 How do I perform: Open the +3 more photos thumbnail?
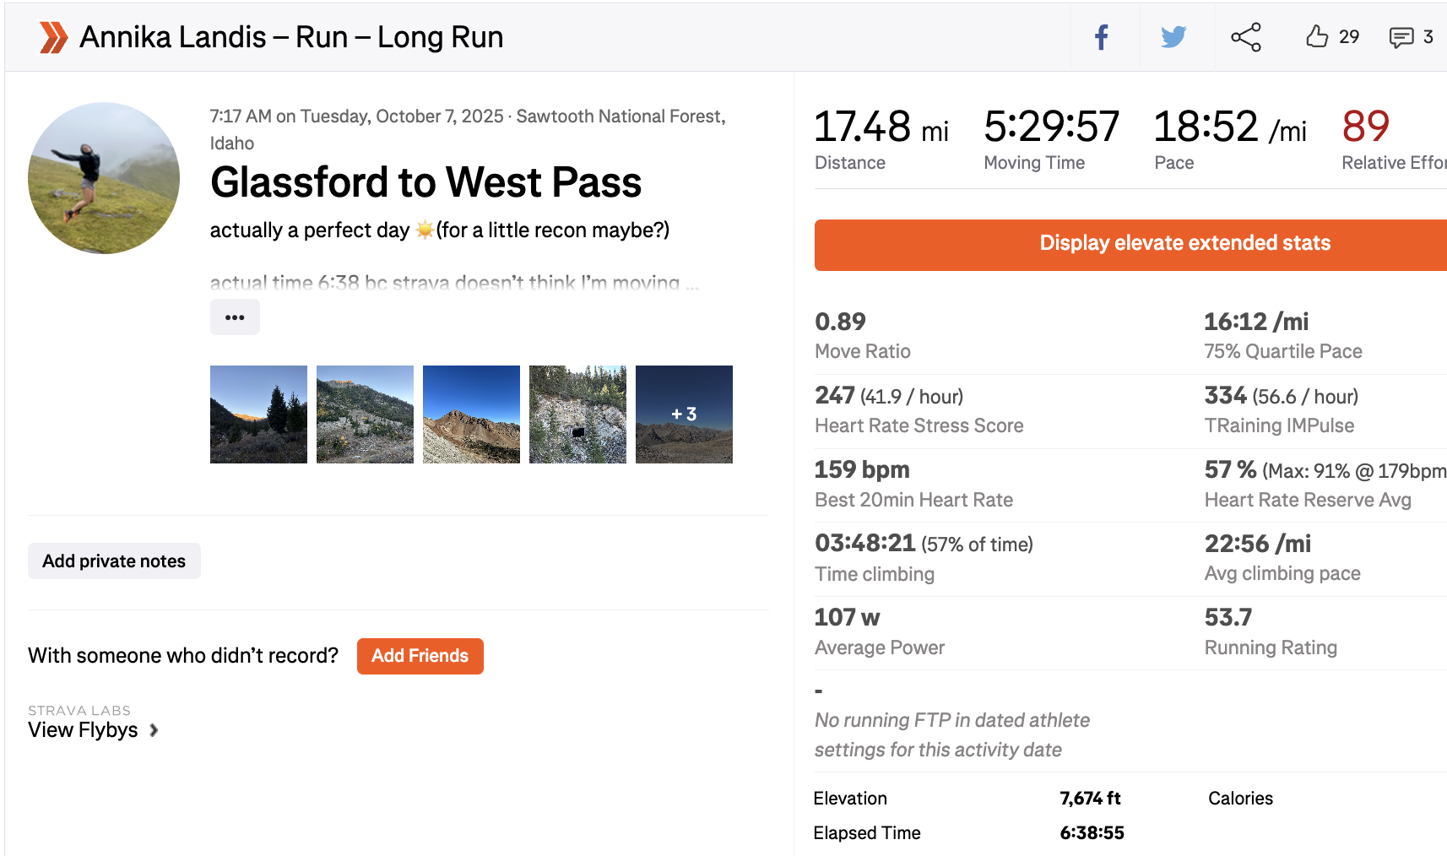pyautogui.click(x=684, y=414)
